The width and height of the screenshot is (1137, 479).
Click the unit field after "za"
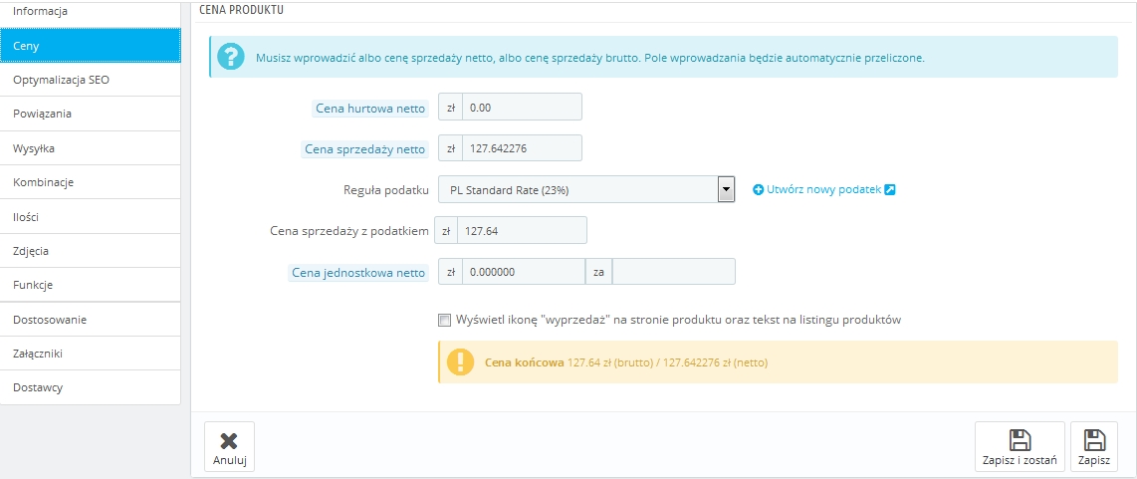[x=674, y=272]
